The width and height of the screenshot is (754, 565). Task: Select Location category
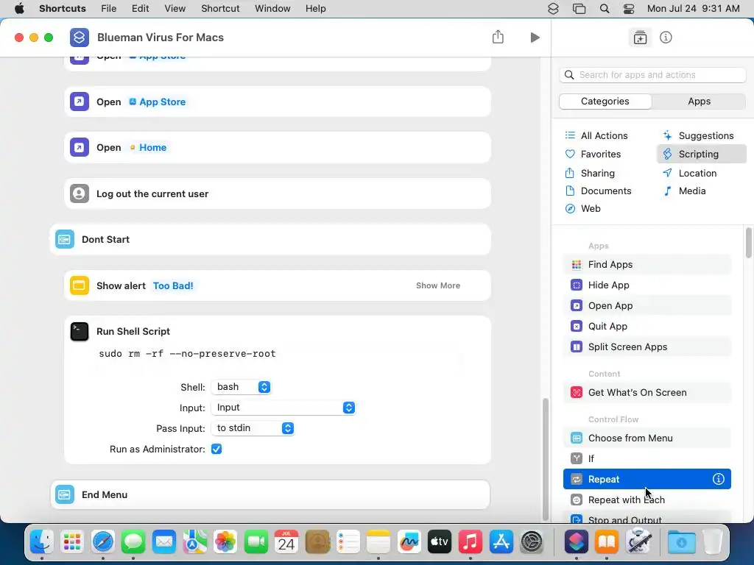[x=689, y=173]
